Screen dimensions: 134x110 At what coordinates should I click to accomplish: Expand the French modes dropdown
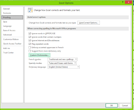click(62, 59)
